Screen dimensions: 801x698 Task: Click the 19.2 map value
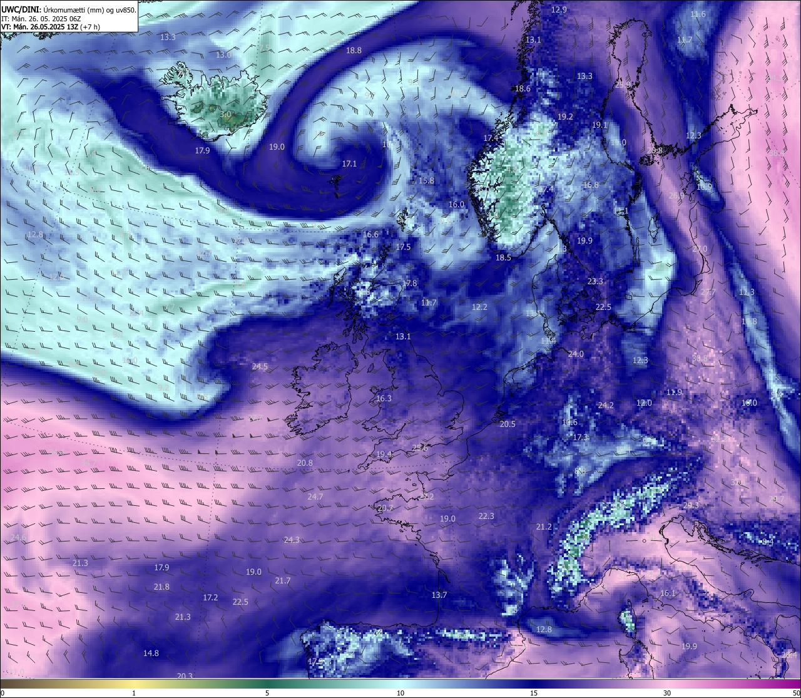point(565,117)
